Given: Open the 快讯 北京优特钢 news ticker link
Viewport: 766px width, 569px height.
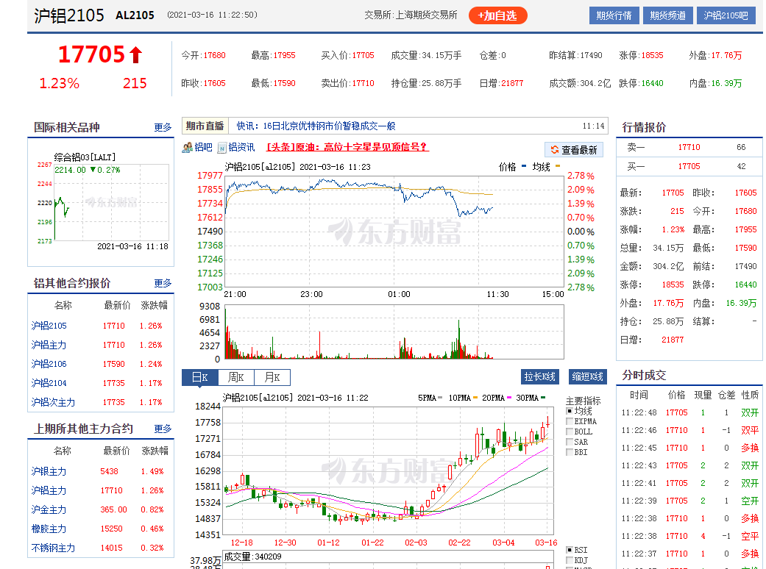Looking at the screenshot, I should pos(316,126).
